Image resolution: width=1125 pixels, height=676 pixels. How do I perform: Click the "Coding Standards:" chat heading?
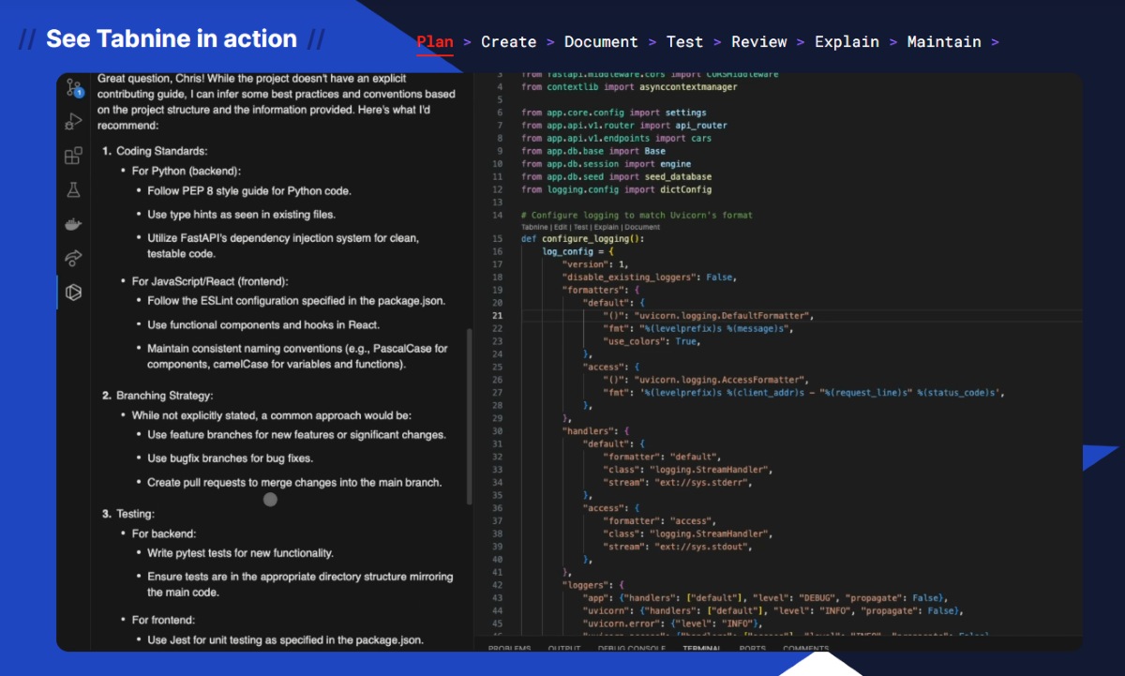point(162,151)
